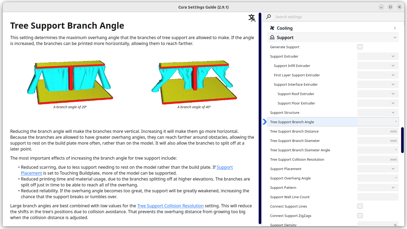Open the Support Roof Extruder dropdown
407x229 pixels.
click(378, 94)
